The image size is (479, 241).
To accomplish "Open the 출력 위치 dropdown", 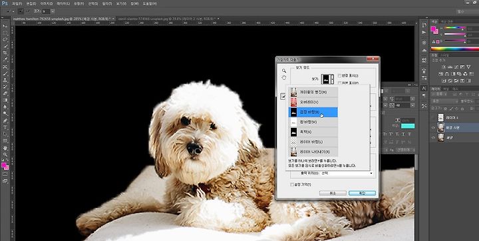I will pyautogui.click(x=346, y=173).
